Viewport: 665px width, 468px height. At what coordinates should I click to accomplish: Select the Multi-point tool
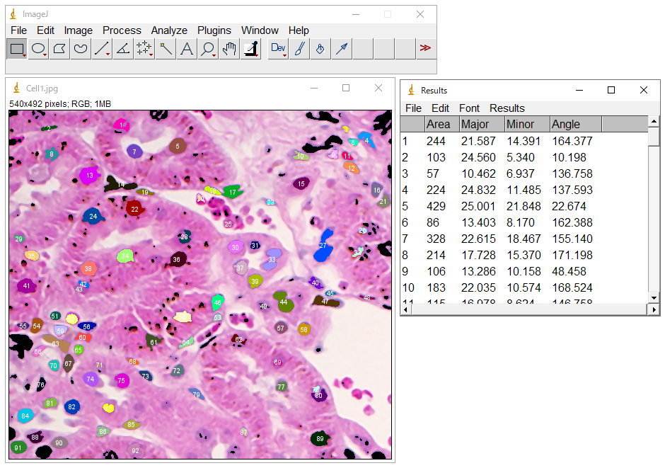pos(144,49)
